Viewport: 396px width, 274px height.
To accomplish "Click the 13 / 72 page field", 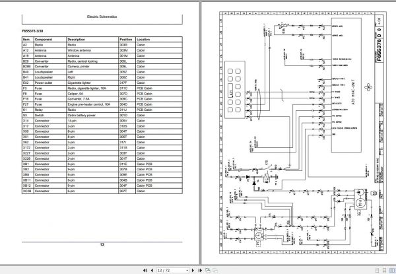I will pos(171,270).
